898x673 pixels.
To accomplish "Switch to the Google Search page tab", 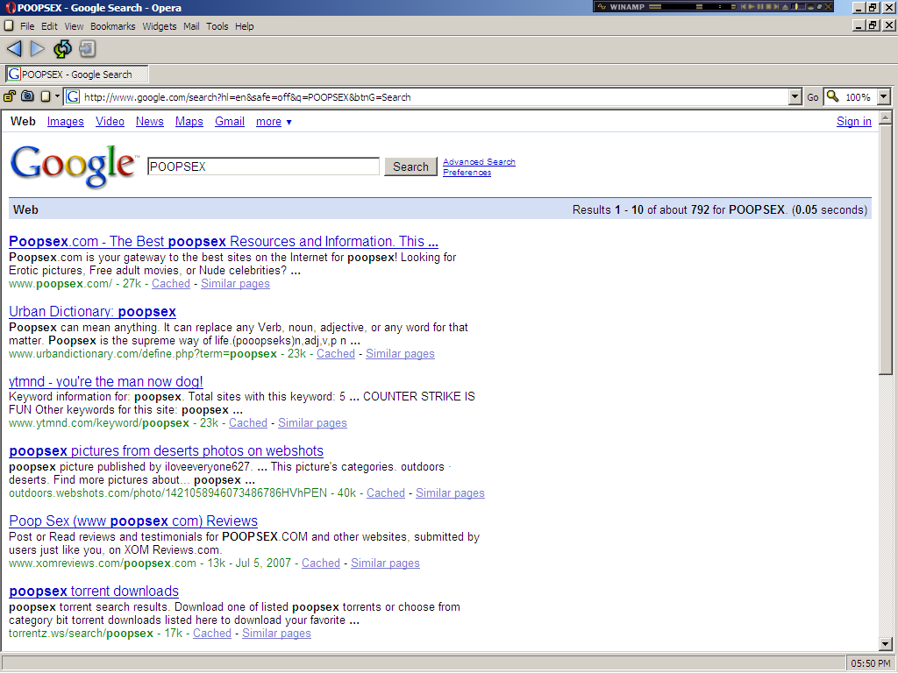I will pyautogui.click(x=77, y=74).
